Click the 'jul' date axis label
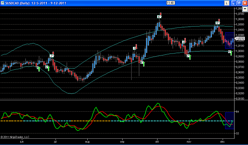The image size is (248, 145). 56,141
